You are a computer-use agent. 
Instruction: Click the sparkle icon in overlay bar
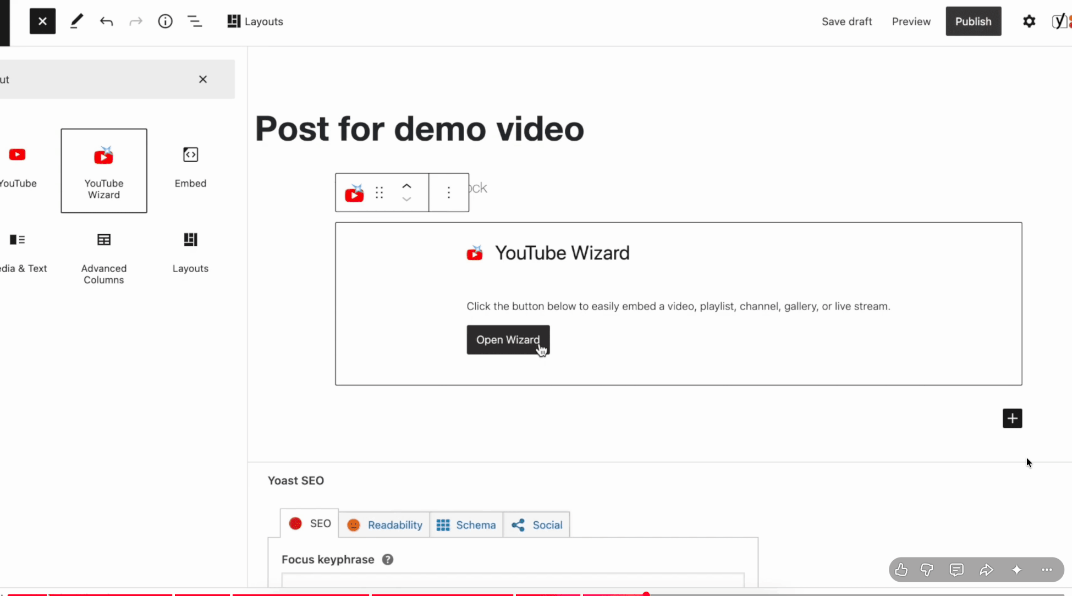(1016, 570)
